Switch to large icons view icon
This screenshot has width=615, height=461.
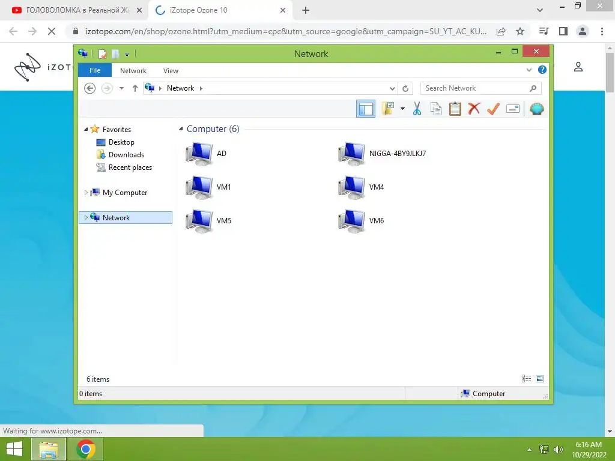tap(540, 379)
